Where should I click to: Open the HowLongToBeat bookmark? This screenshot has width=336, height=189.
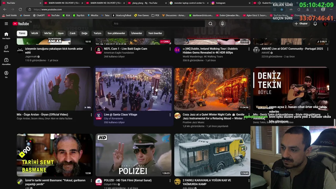tap(122, 15)
